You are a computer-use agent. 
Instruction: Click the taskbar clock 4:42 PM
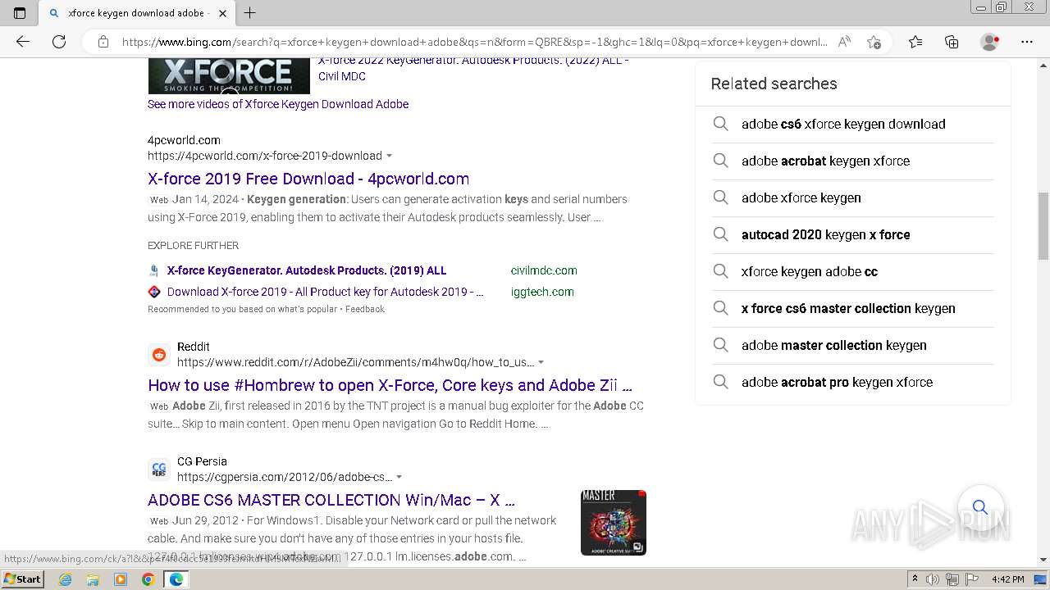point(1007,579)
